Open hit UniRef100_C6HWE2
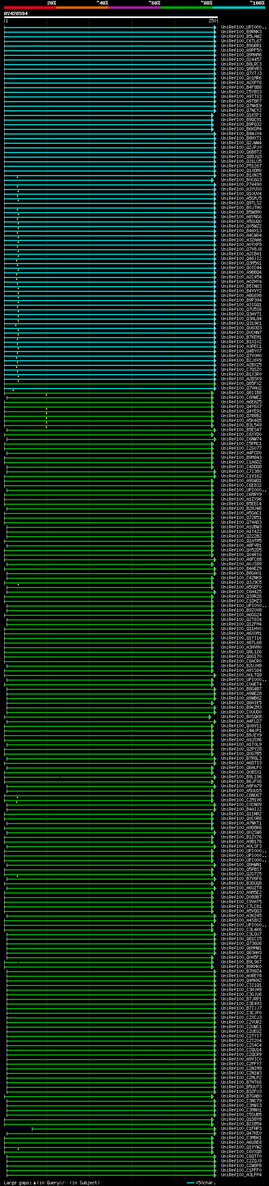 point(241,398)
